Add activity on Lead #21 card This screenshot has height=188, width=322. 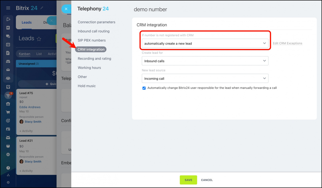point(26,171)
